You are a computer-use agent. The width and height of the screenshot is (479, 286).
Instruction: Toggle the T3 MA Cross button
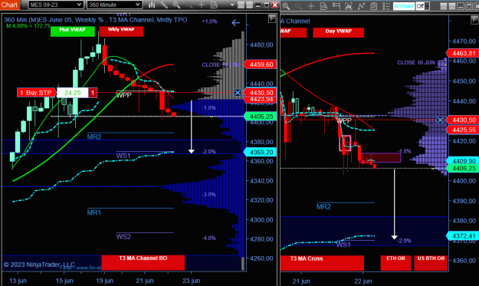[322, 263]
